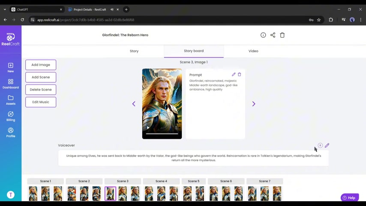This screenshot has height=206, width=366.
Task: Delete the prompt with the trash icon
Action: coord(239,74)
